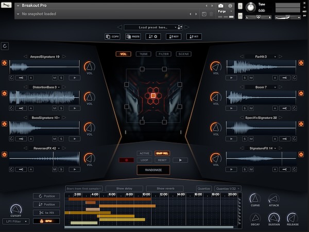Play the Boom 7 sample preview
This screenshot has height=232, width=309.
point(231,108)
